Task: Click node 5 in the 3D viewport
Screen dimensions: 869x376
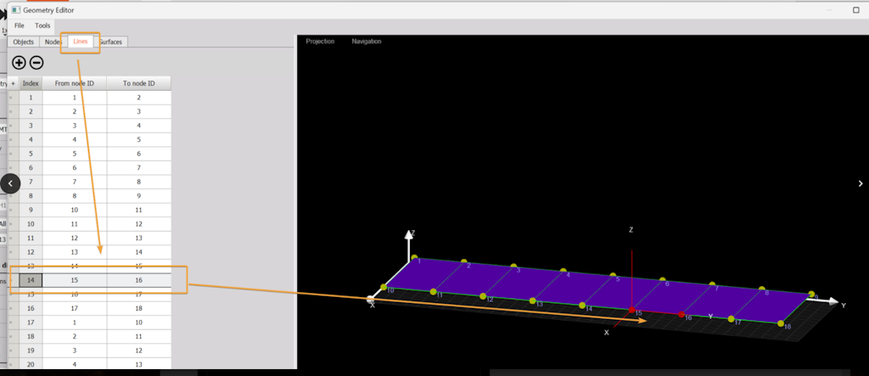Action: (613, 275)
